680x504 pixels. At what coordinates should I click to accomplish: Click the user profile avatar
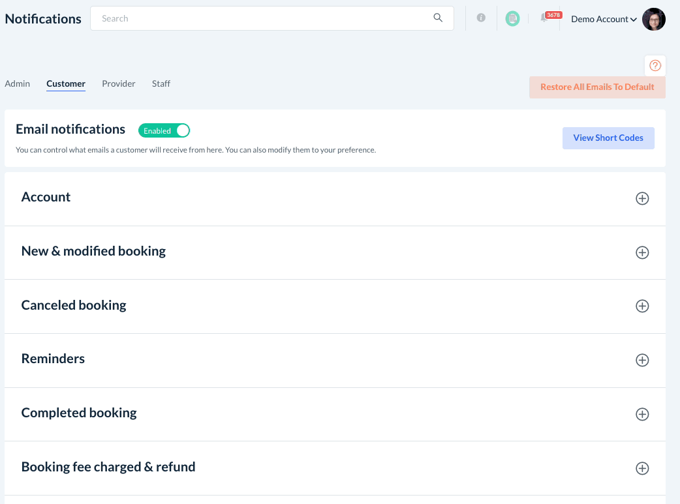pos(653,19)
